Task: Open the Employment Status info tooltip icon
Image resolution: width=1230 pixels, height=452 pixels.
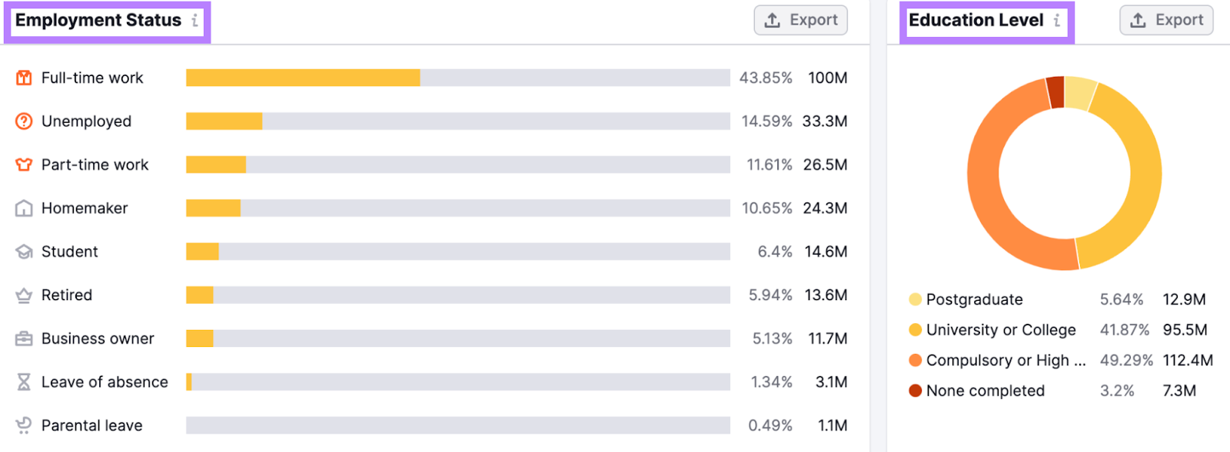Action: click(x=195, y=21)
